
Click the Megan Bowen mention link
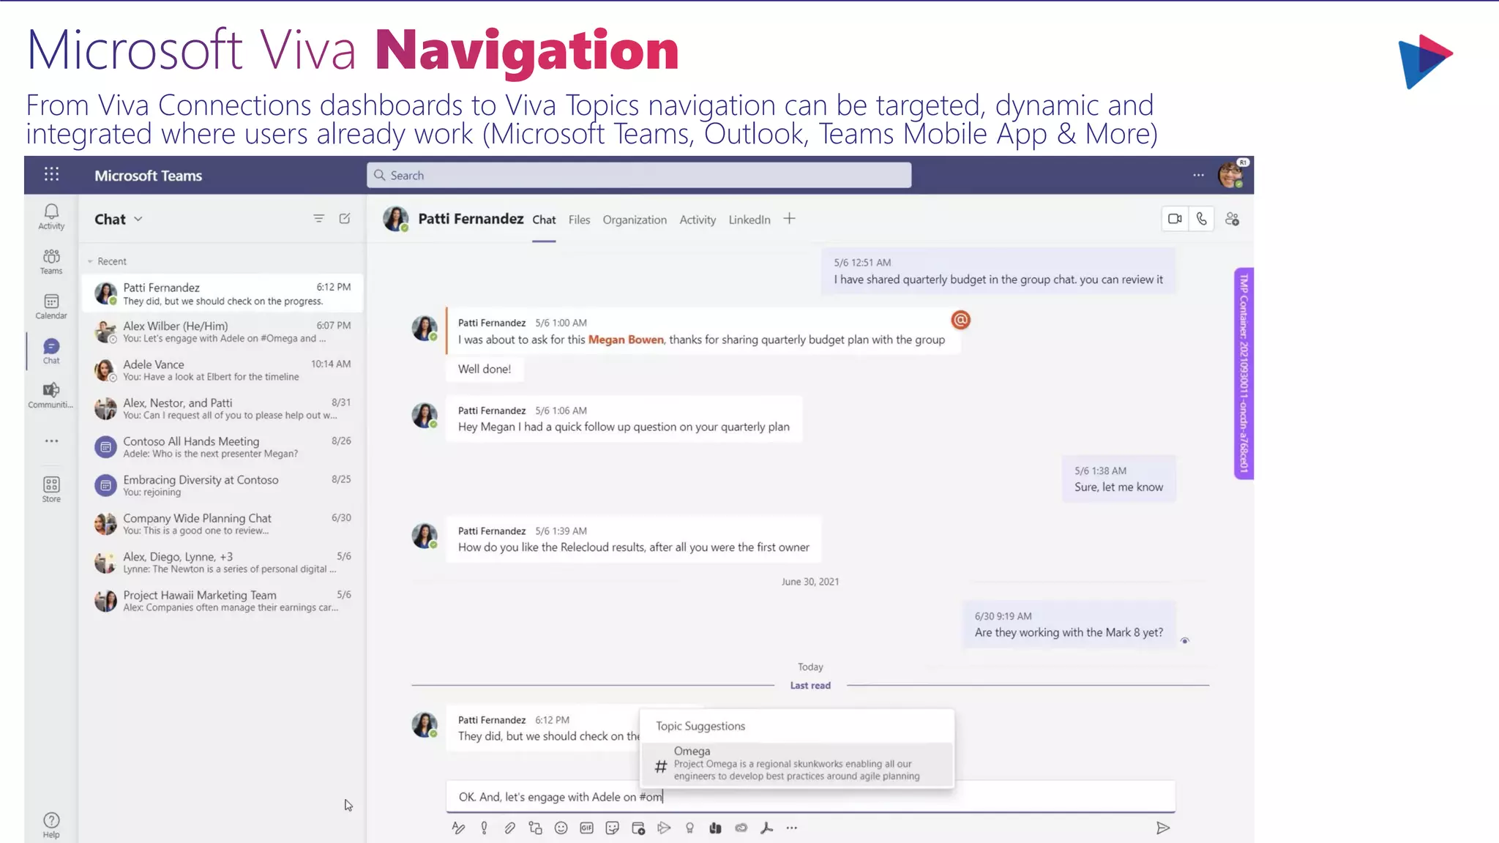tap(626, 340)
